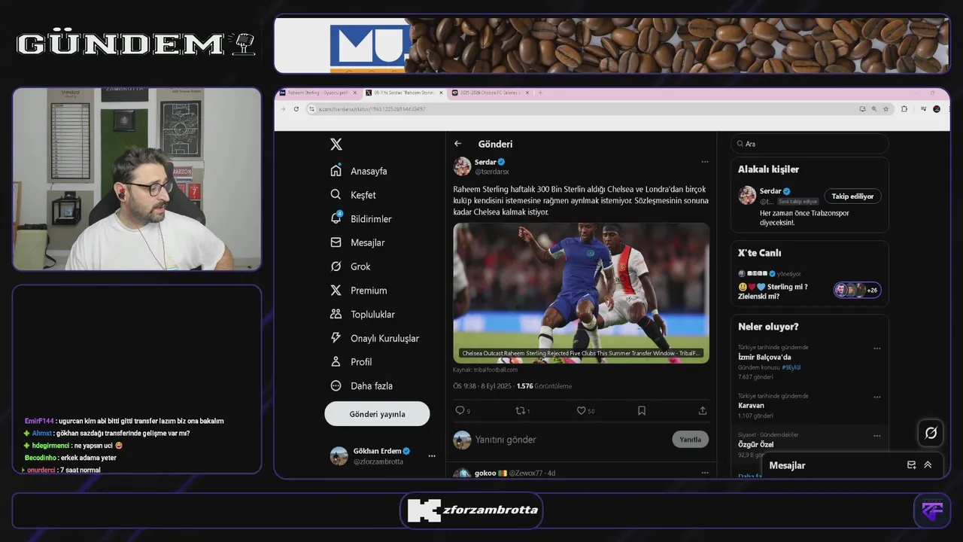This screenshot has width=963, height=542.
Task: Bookmark Serdar's post
Action: point(642,410)
